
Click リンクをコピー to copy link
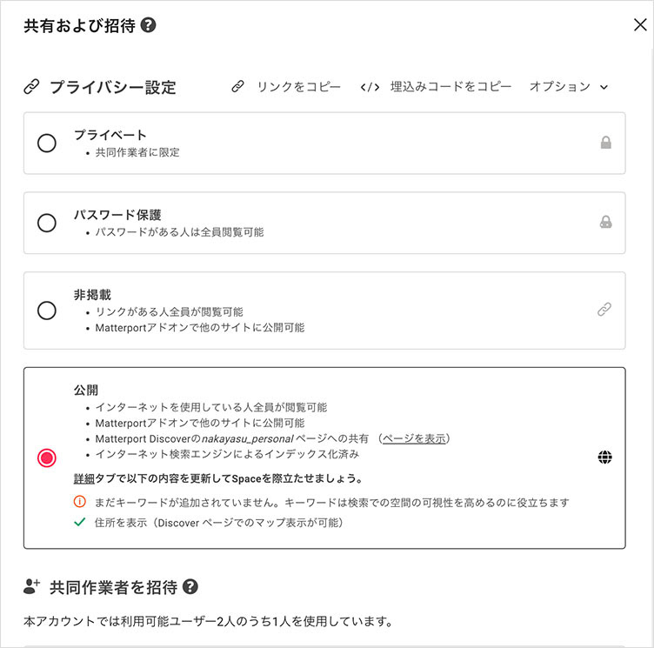(286, 87)
